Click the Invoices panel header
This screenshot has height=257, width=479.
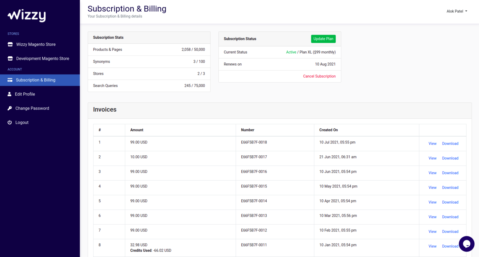tap(104, 109)
